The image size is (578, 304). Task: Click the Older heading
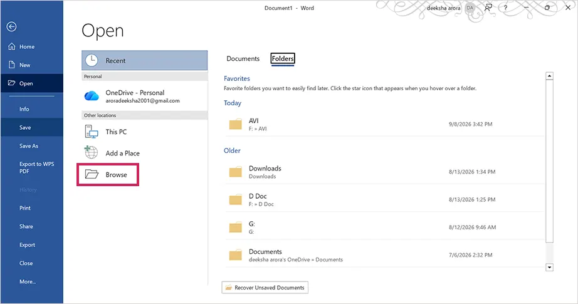232,150
